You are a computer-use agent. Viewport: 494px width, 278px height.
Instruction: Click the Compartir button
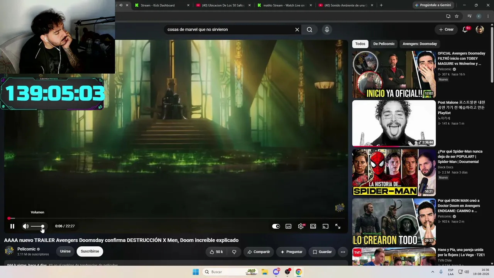pyautogui.click(x=259, y=252)
